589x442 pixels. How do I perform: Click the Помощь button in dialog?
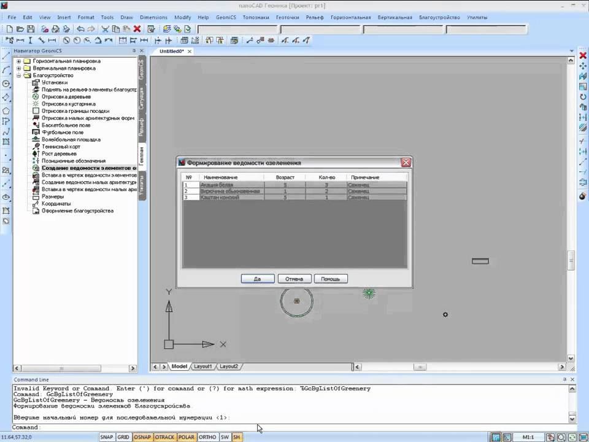click(x=331, y=279)
